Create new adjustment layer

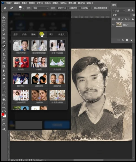coord(131,40)
